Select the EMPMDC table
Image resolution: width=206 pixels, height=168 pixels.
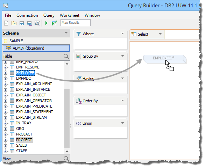23,78
